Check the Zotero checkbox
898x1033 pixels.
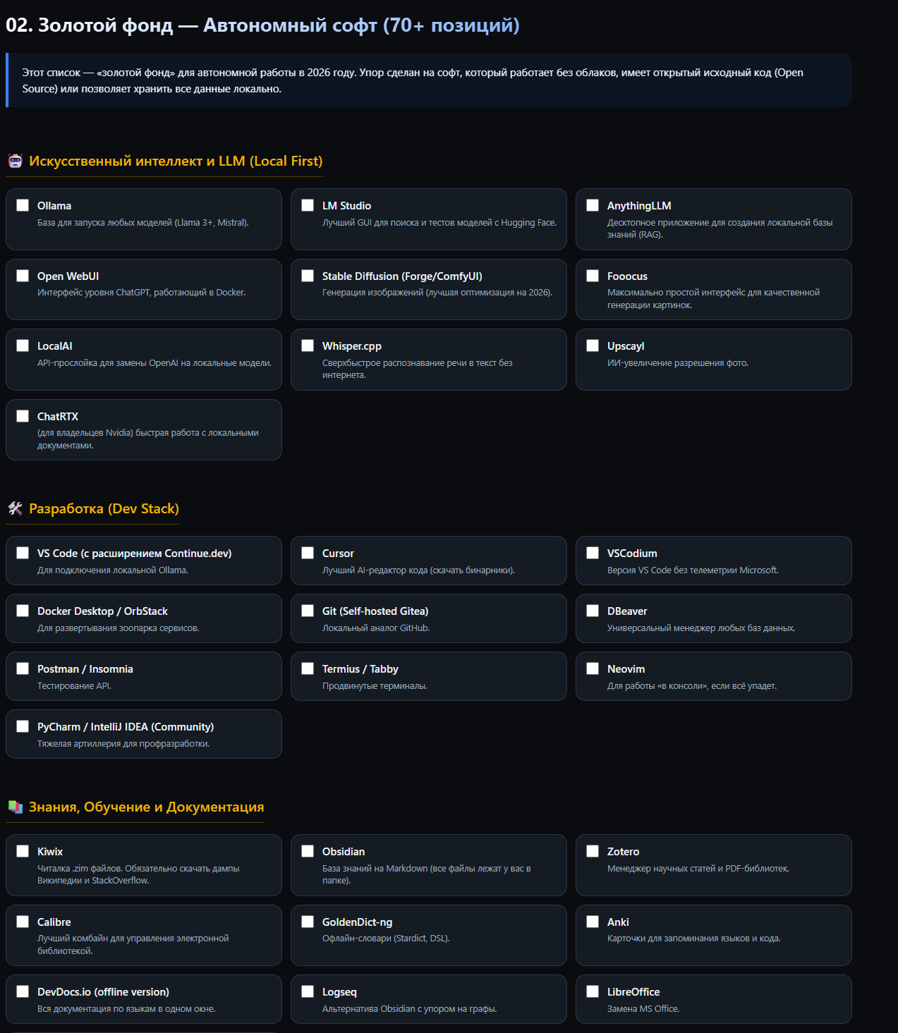(593, 851)
